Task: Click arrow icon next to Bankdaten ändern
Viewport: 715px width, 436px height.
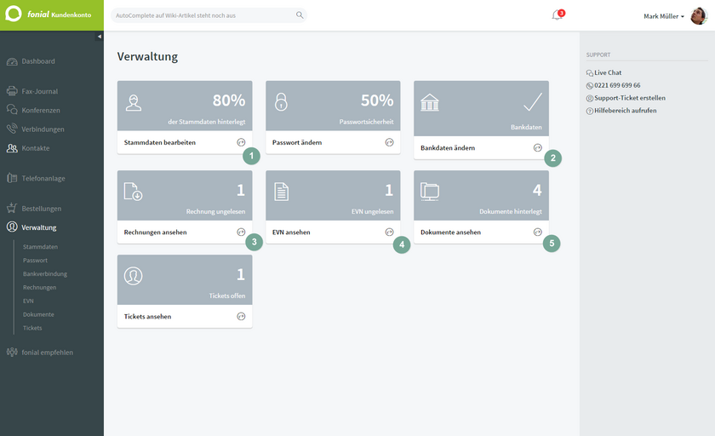Action: tap(538, 148)
